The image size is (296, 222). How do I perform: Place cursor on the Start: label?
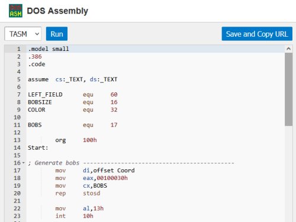[x=38, y=147]
